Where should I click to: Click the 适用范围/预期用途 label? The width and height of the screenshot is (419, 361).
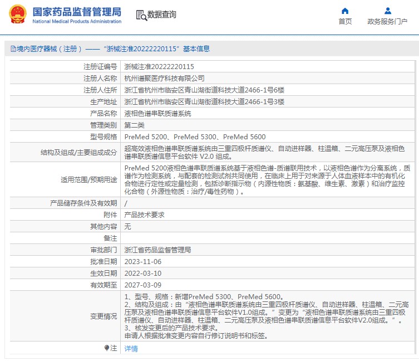pyautogui.click(x=88, y=180)
